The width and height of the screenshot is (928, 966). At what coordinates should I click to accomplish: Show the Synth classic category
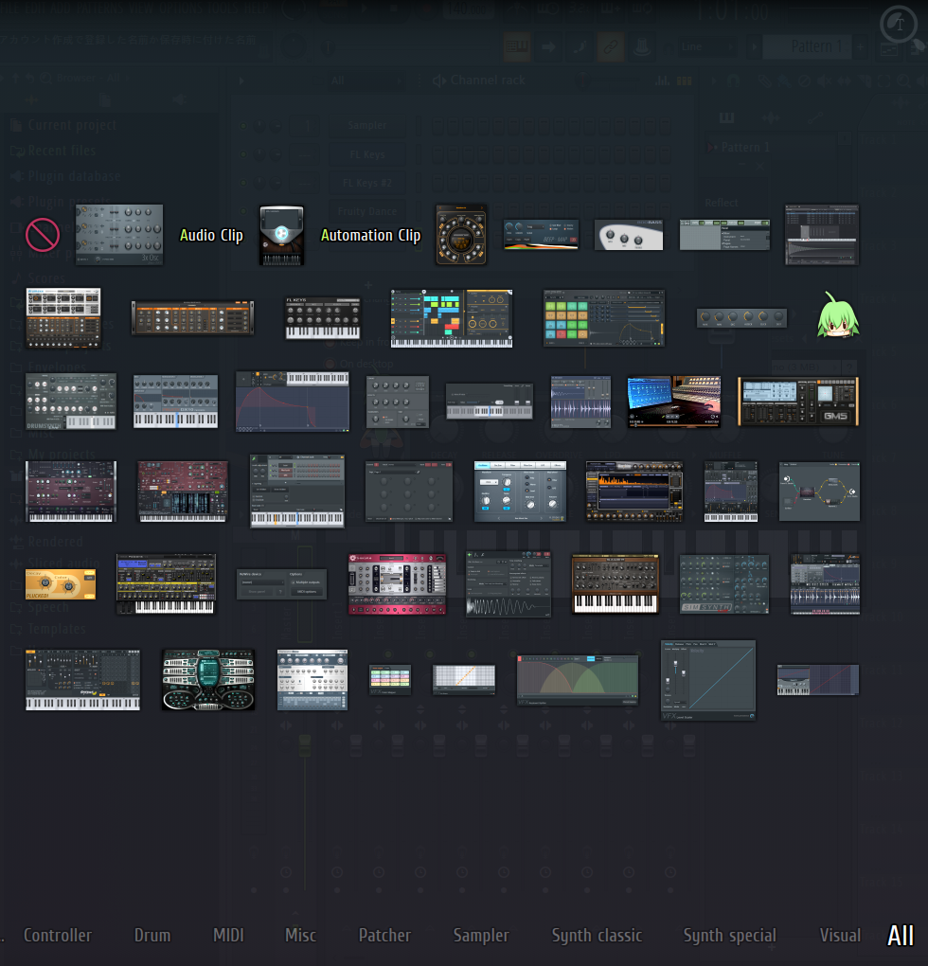tap(597, 935)
